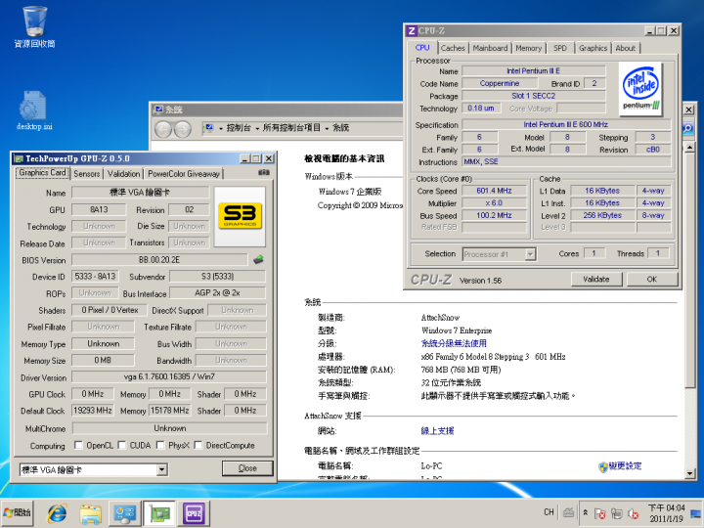Screen dimensions: 704x528
Task: Switch to the Sensors tab in GPU-Z
Action: point(87,174)
